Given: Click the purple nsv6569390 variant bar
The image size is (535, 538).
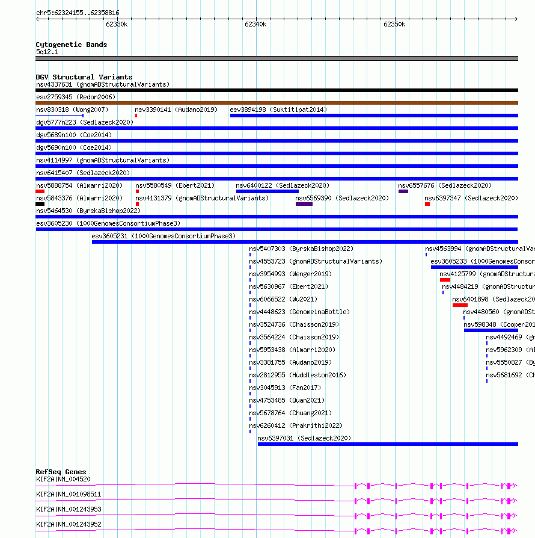Looking at the screenshot, I should (304, 204).
